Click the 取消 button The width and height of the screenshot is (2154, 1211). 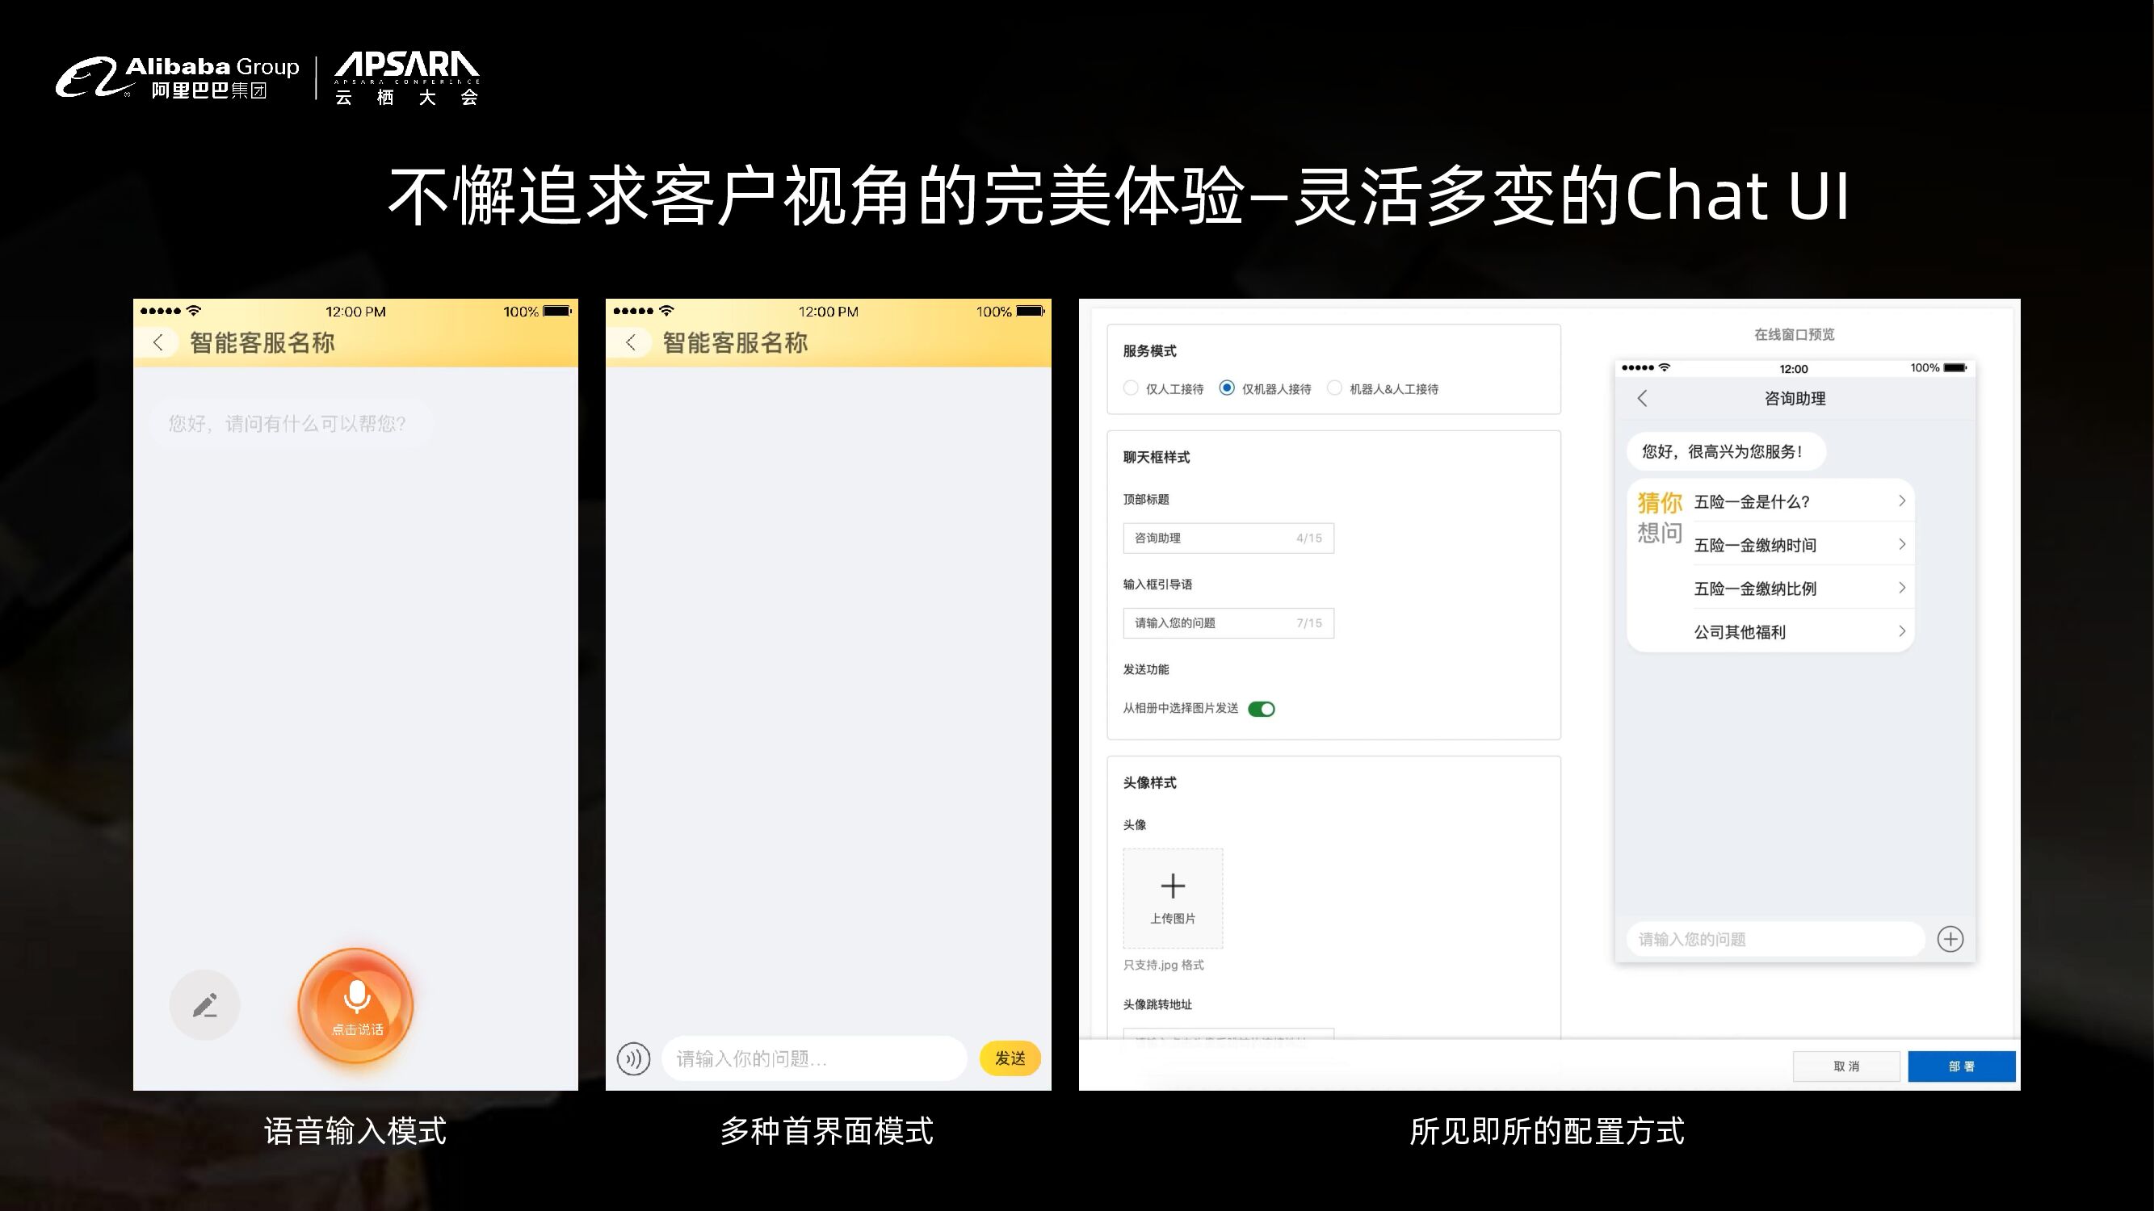1845,1066
